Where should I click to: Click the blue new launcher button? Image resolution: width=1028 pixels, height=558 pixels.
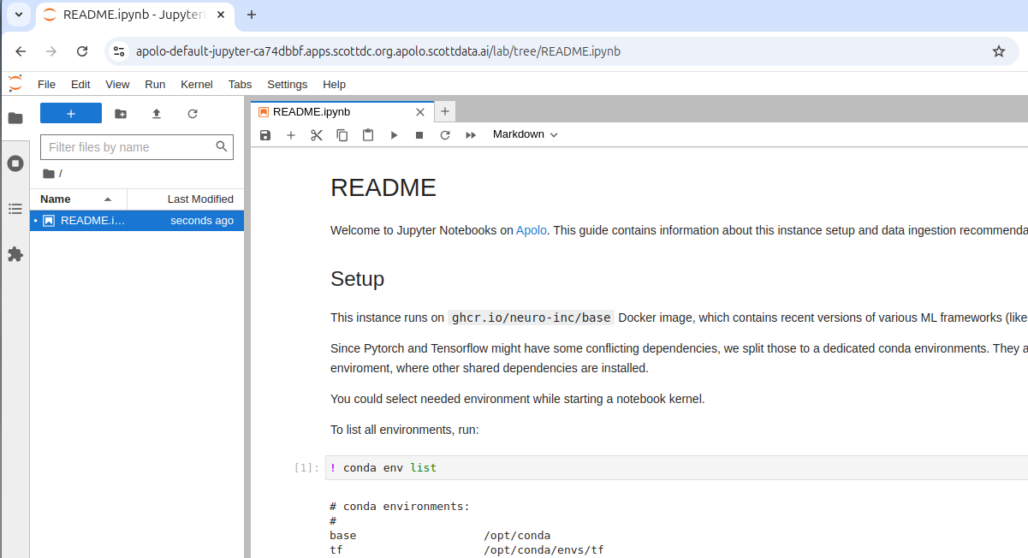tap(71, 114)
